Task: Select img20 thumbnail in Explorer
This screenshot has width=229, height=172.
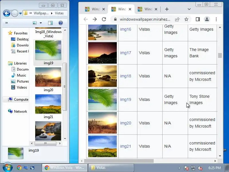Action: click(48, 77)
